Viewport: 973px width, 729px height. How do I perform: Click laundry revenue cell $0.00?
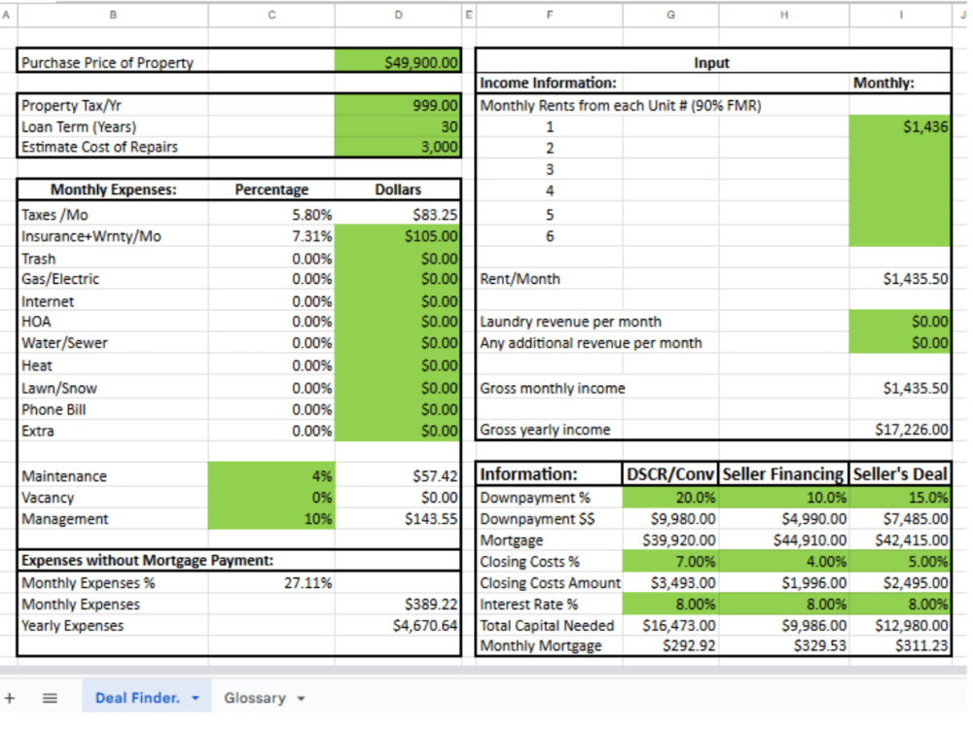pyautogui.click(x=900, y=321)
